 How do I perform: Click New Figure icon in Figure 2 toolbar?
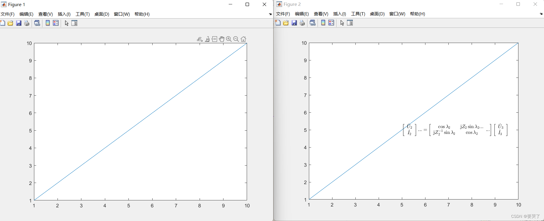[278, 23]
